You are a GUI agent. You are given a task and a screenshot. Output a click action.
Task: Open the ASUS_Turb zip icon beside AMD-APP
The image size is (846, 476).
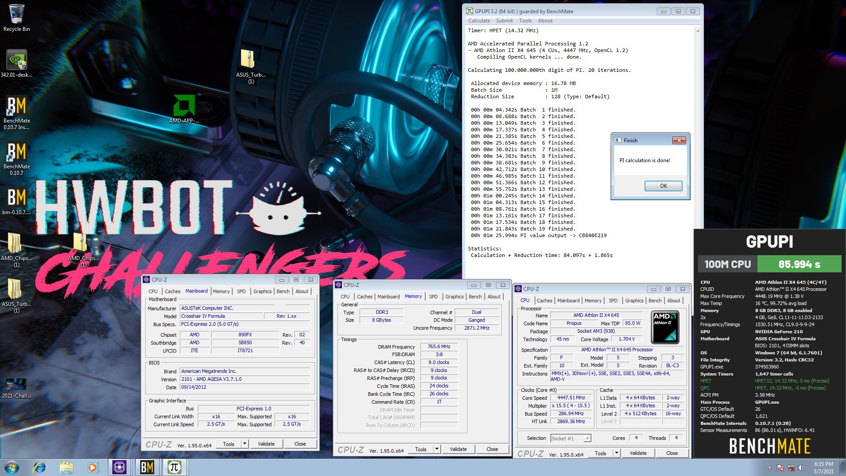coord(248,59)
